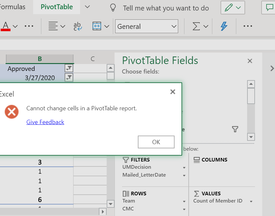Screen dimensions: 275x216
Task: Click the font color A icon
Action: click(6, 26)
